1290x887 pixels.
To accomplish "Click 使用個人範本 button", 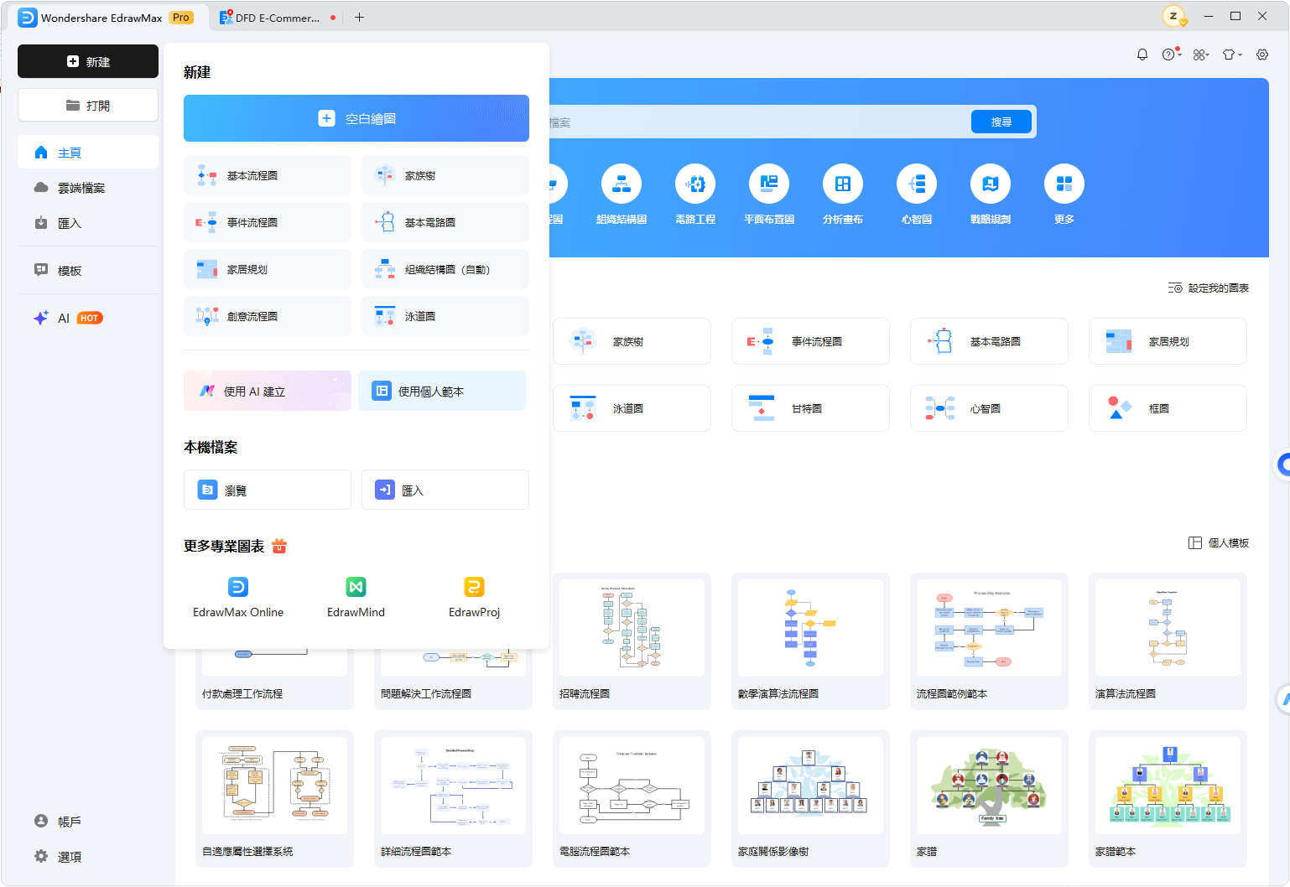I will coord(442,391).
